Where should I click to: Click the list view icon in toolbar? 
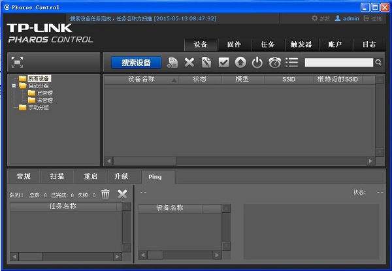tap(291, 63)
